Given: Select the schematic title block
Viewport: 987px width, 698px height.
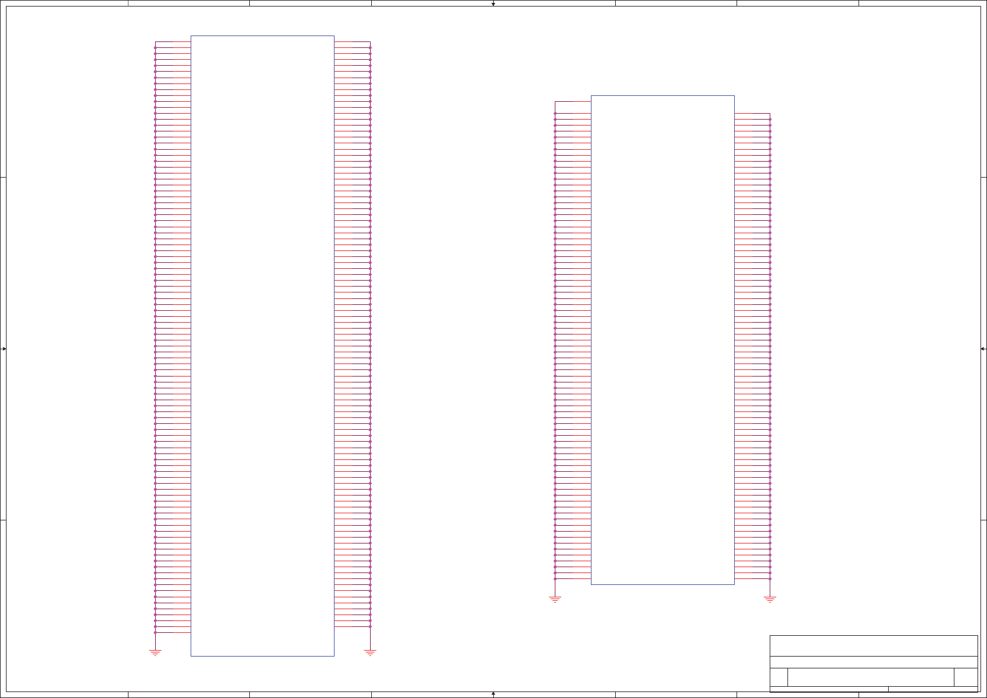Looking at the screenshot, I should (x=873, y=664).
